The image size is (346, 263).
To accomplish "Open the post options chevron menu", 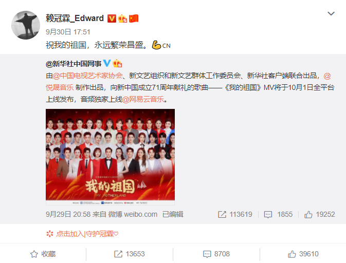I will (x=331, y=14).
